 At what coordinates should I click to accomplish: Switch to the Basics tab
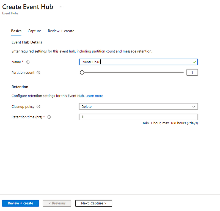click(x=16, y=31)
